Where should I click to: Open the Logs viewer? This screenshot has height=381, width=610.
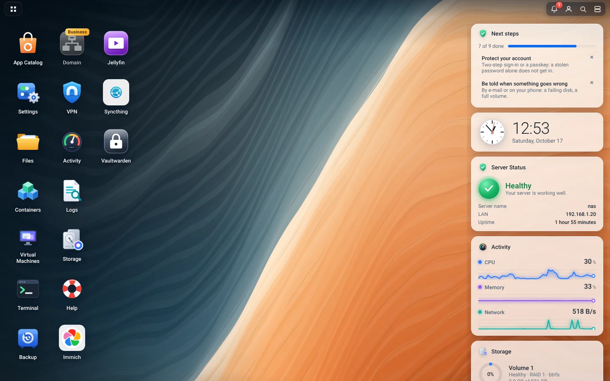[x=72, y=190]
